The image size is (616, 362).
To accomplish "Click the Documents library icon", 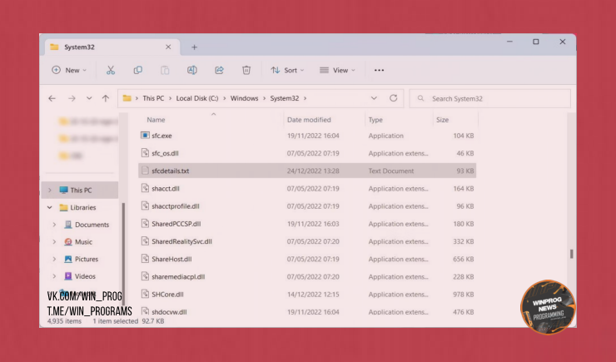I will pos(68,225).
